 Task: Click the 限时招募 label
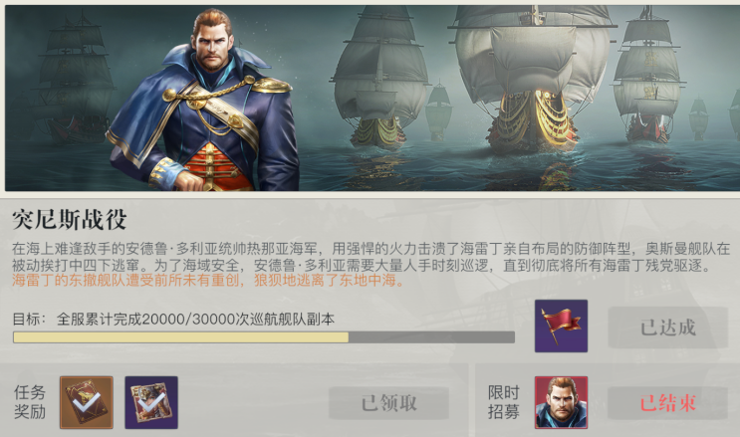503,402
